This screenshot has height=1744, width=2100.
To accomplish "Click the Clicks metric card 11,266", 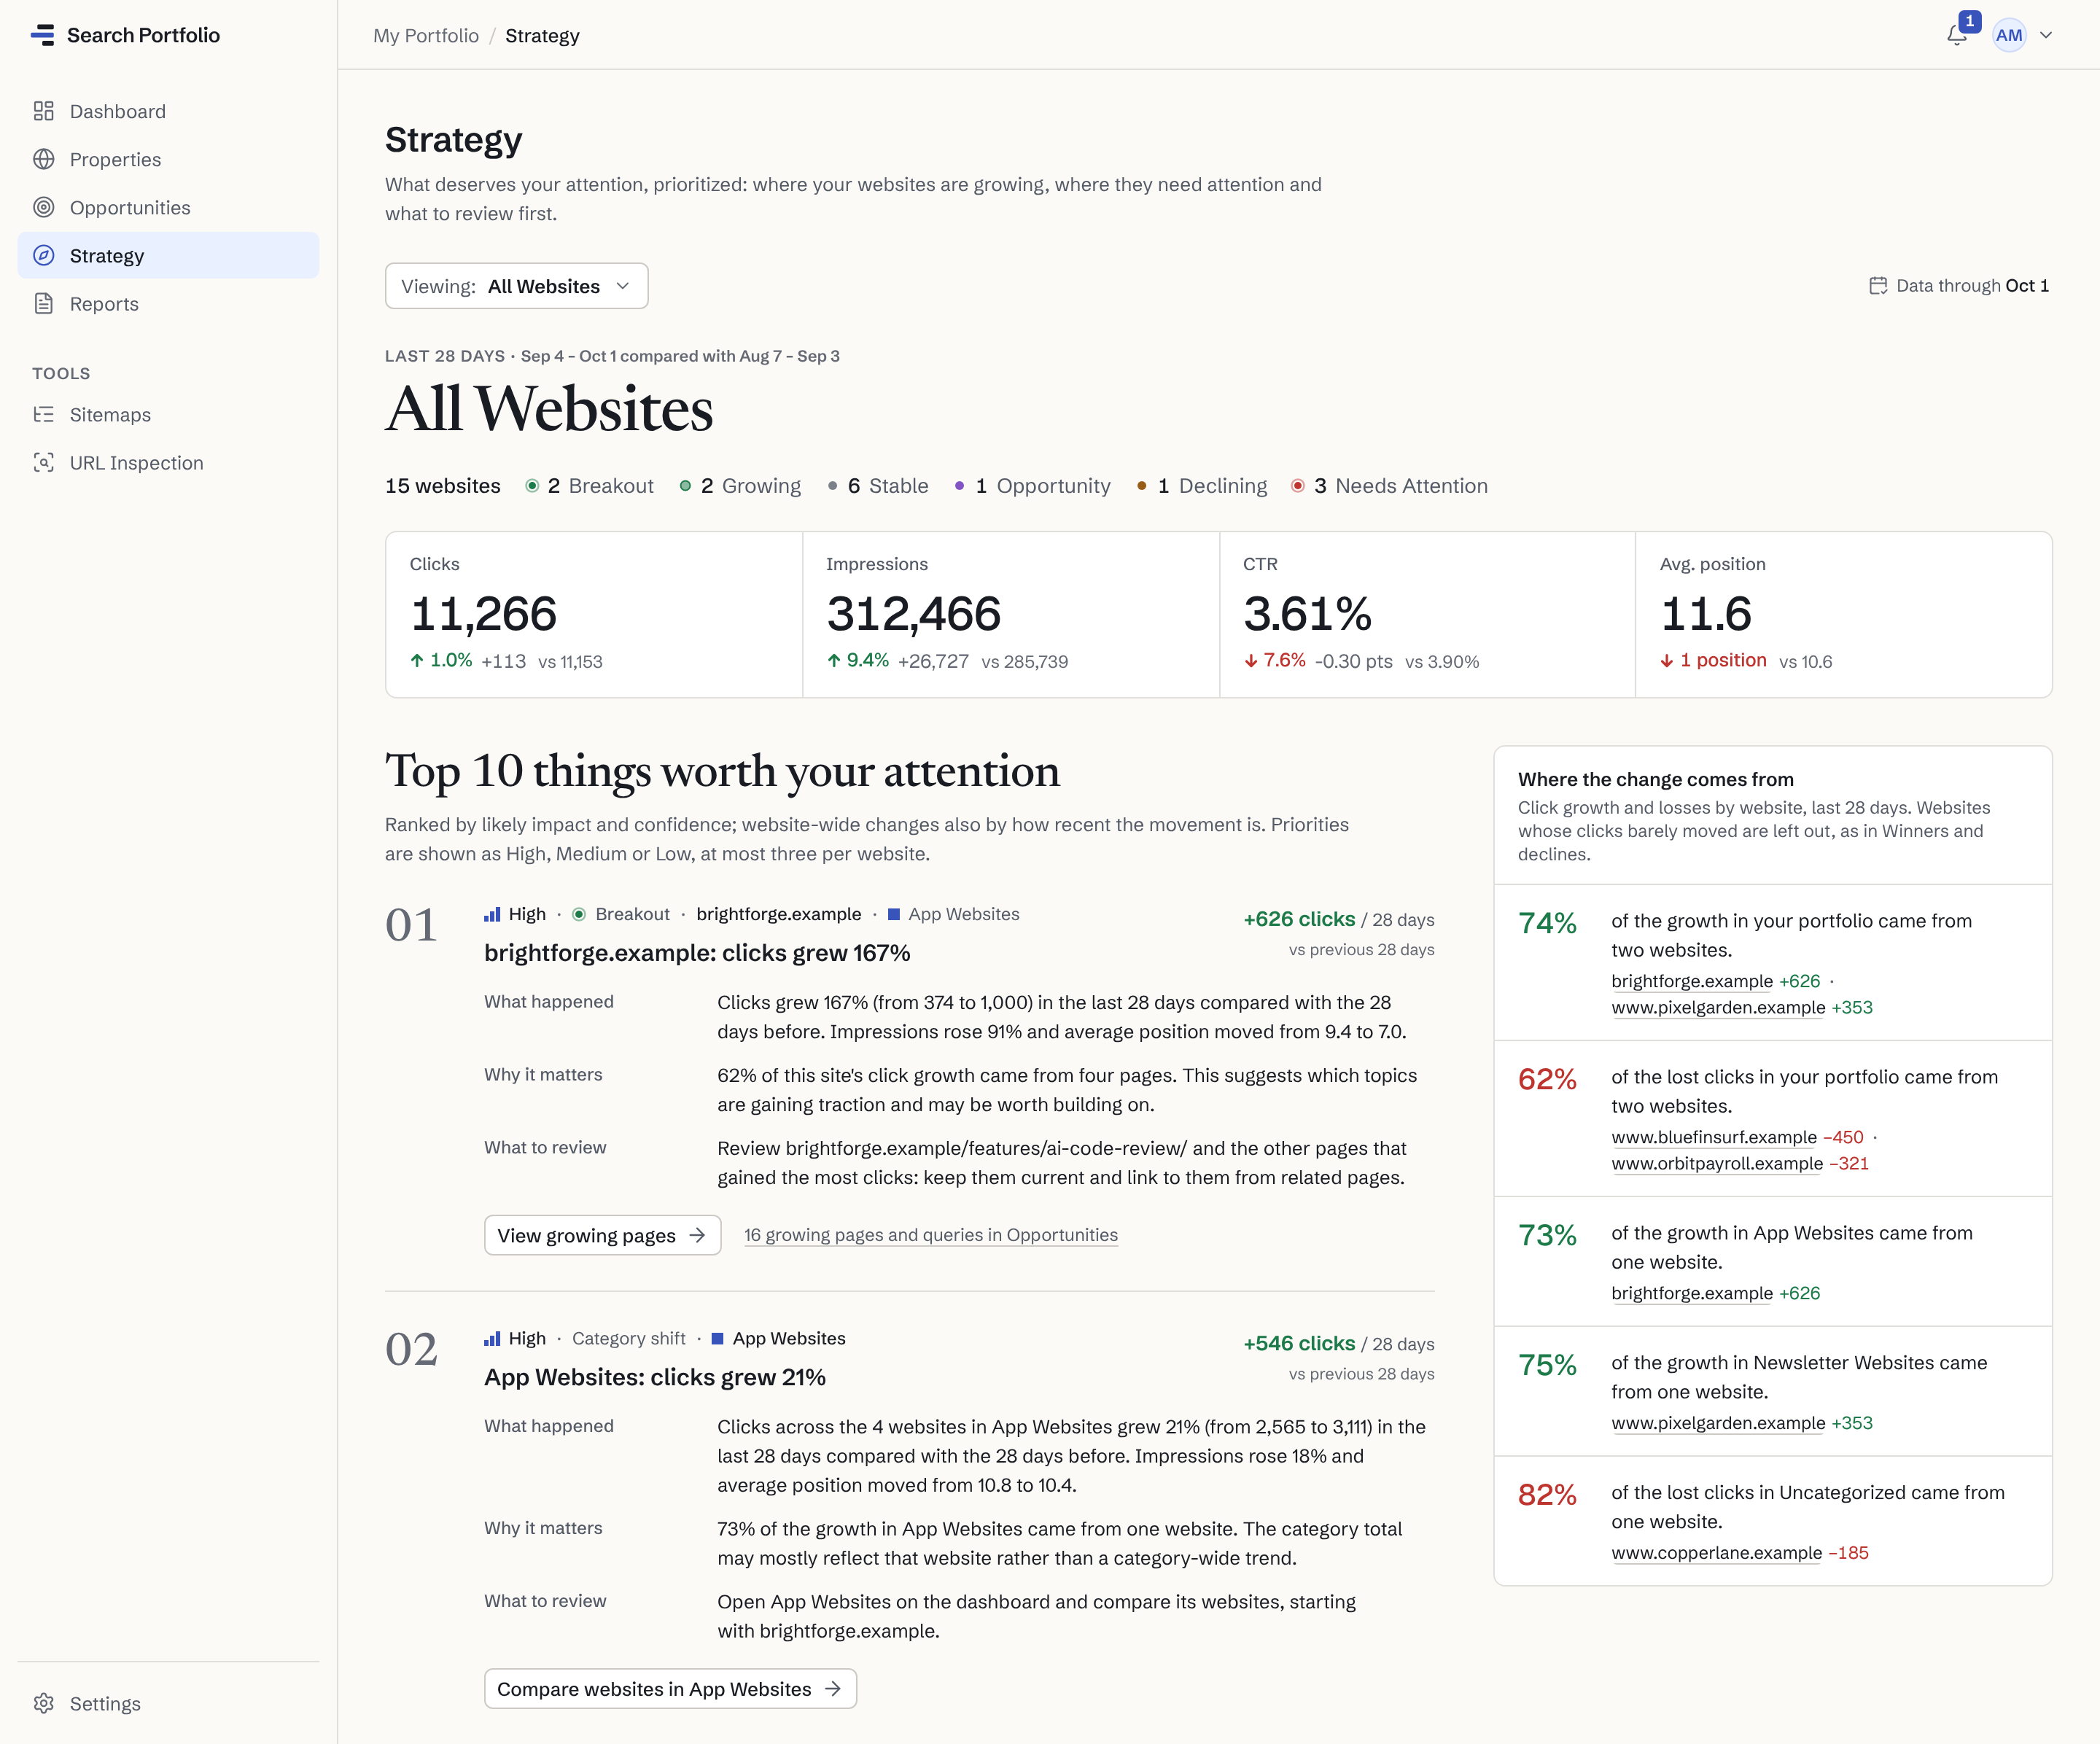I will pos(594,614).
